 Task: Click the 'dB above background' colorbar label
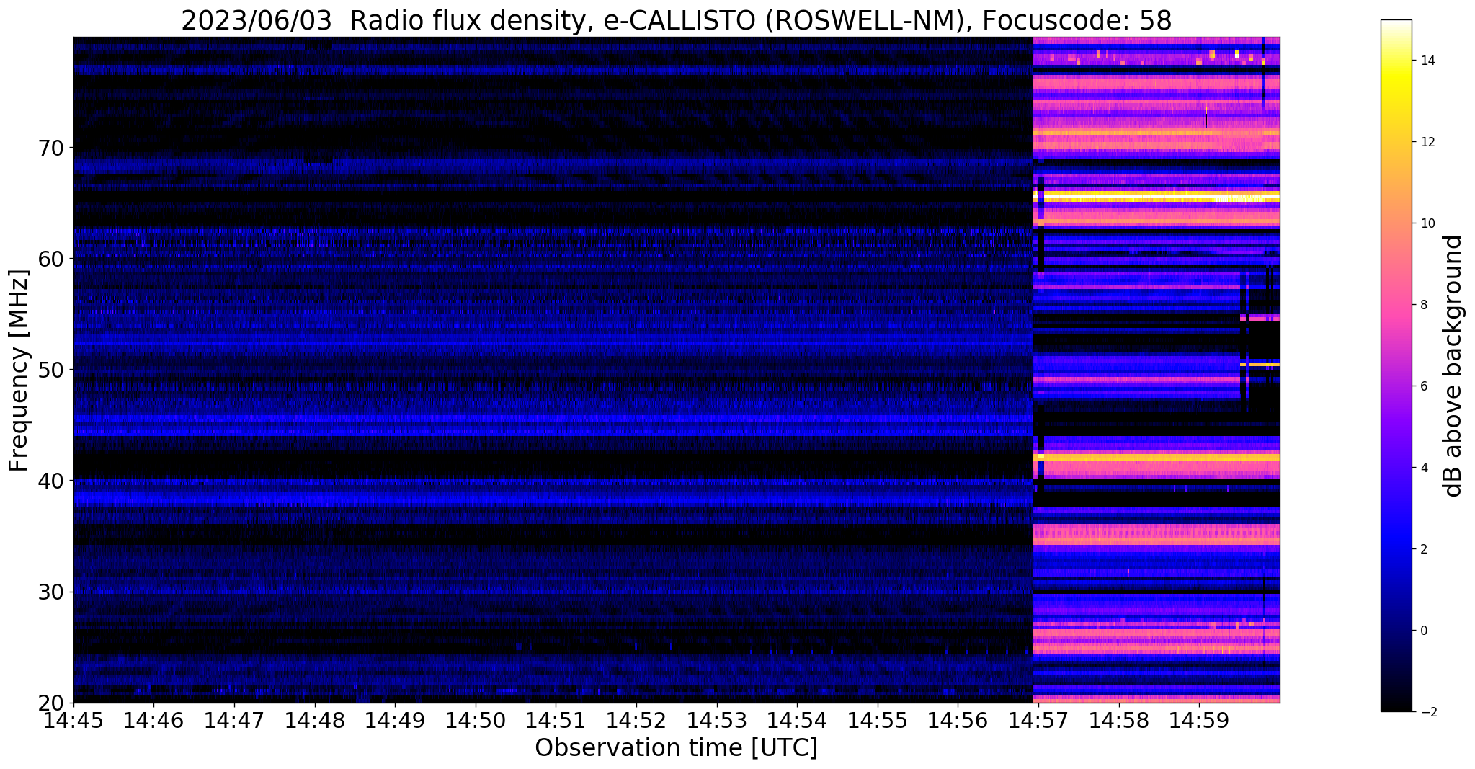(1453, 366)
